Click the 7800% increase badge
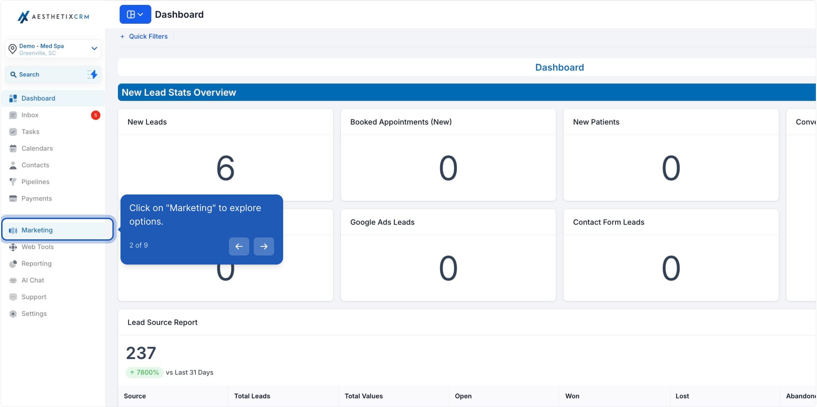 click(x=145, y=372)
